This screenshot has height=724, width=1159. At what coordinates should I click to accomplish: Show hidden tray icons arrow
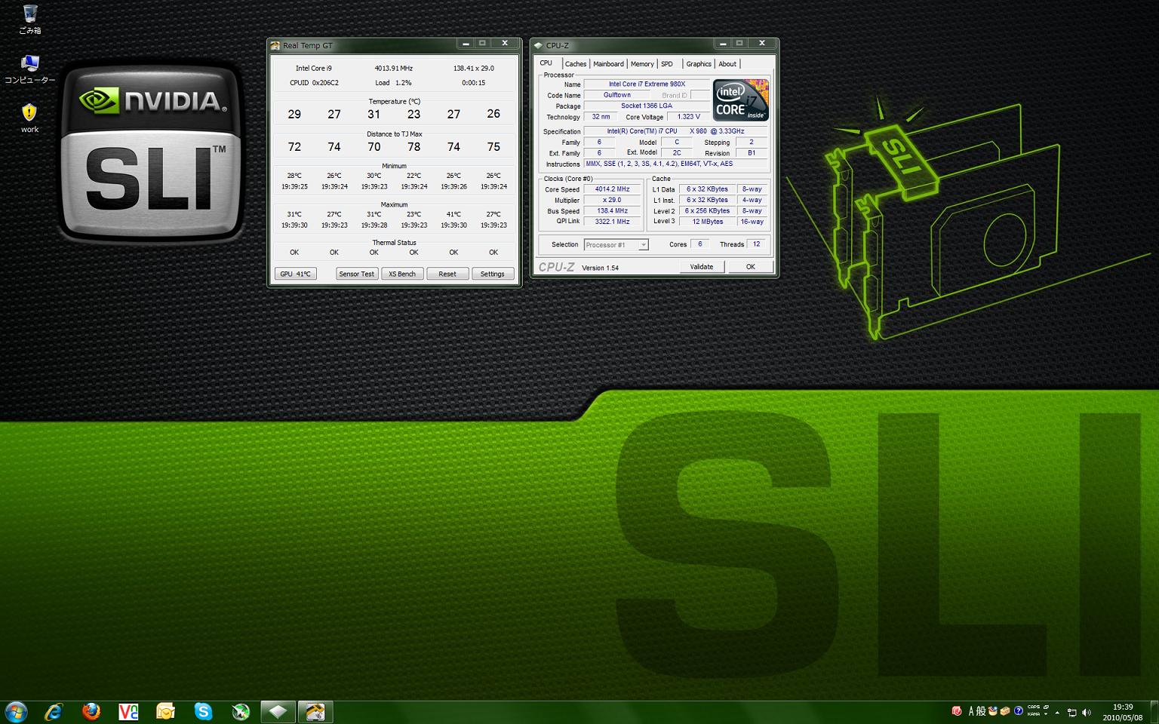1057,712
